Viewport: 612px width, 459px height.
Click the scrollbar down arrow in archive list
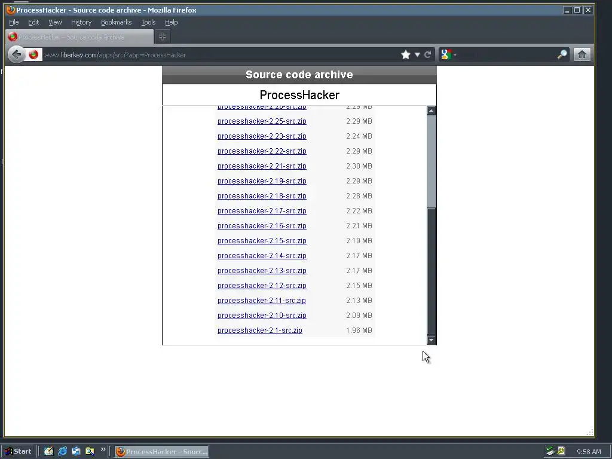click(x=432, y=340)
